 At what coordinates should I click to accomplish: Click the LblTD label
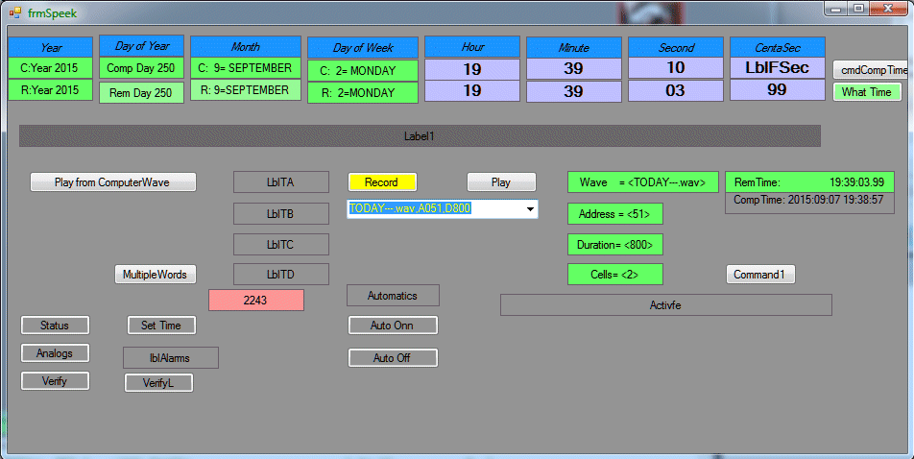pos(281,274)
